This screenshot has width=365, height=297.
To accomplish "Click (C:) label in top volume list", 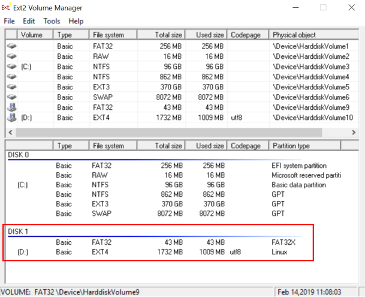I will [x=26, y=67].
